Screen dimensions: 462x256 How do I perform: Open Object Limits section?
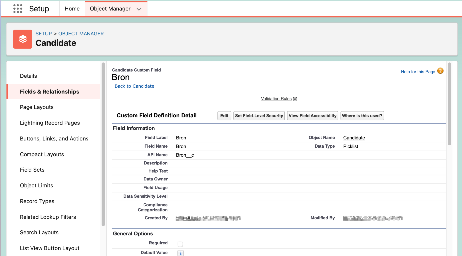point(36,185)
